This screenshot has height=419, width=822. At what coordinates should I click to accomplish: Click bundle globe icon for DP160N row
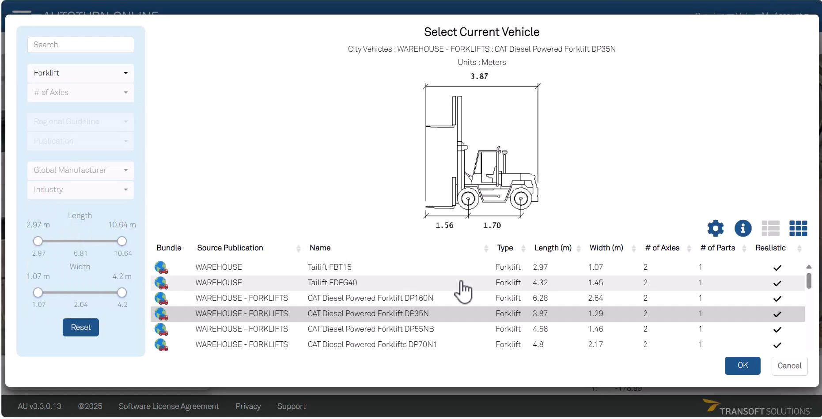tap(161, 298)
